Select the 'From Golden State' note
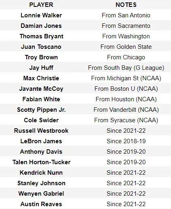Screen dimensions: 171x209 (126, 47)
